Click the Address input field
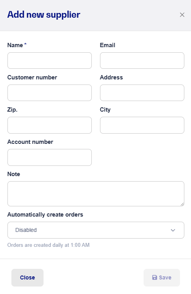Viewport: 191px width, 294px height. [142, 93]
